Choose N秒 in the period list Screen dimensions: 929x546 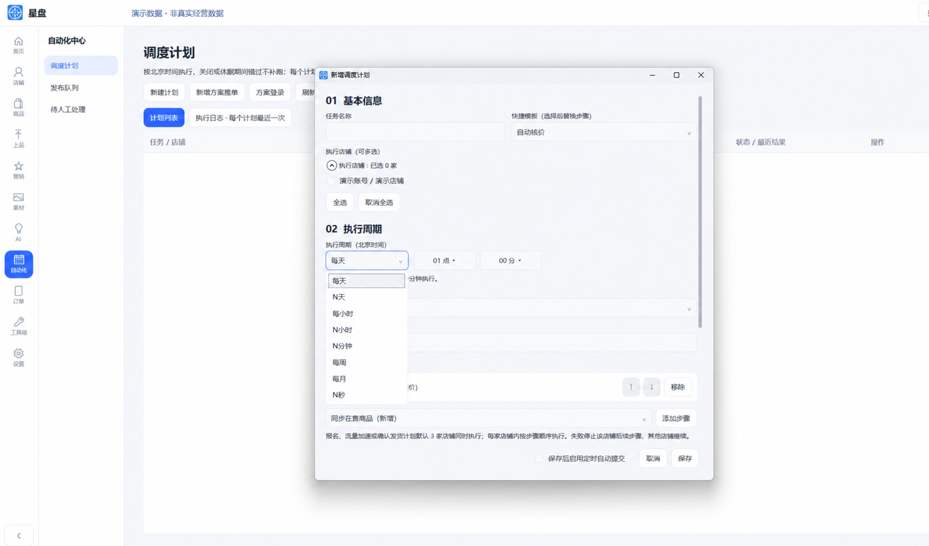(366, 395)
